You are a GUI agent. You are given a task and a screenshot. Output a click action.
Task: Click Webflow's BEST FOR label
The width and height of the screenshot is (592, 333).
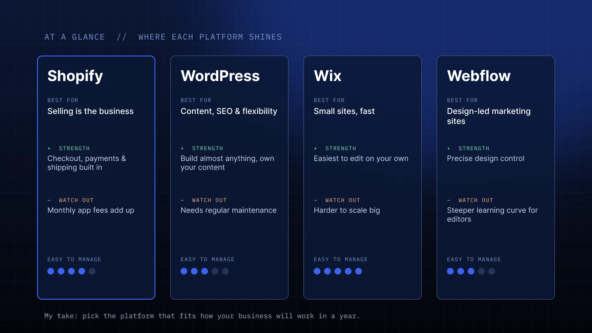pos(462,100)
